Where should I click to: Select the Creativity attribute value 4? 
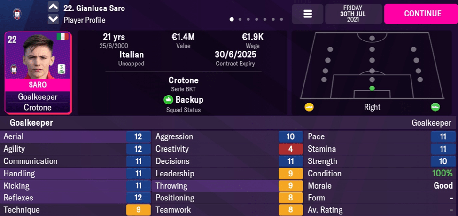pyautogui.click(x=290, y=149)
